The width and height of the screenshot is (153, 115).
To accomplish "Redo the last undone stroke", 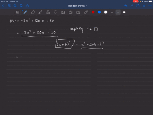I will click(x=132, y=6).
